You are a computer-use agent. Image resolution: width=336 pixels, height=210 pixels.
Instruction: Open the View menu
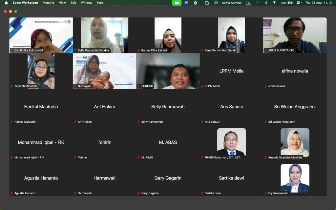pos(62,3)
